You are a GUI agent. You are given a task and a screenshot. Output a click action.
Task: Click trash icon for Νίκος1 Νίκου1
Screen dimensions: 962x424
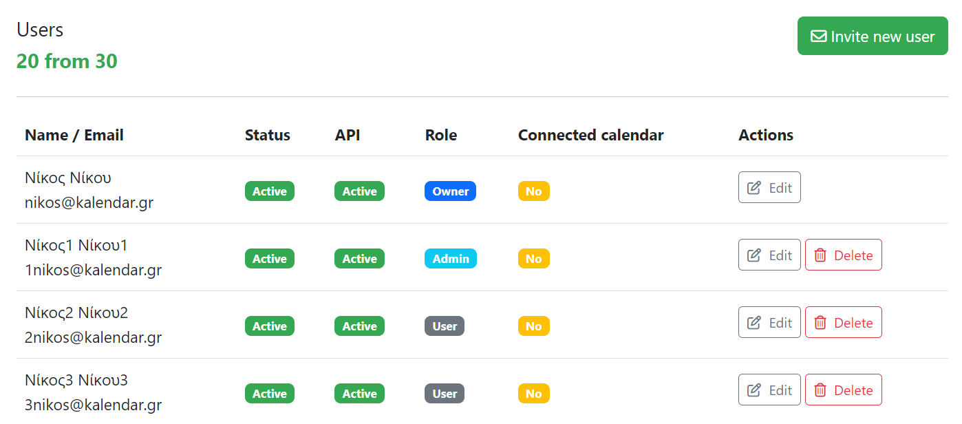point(820,255)
